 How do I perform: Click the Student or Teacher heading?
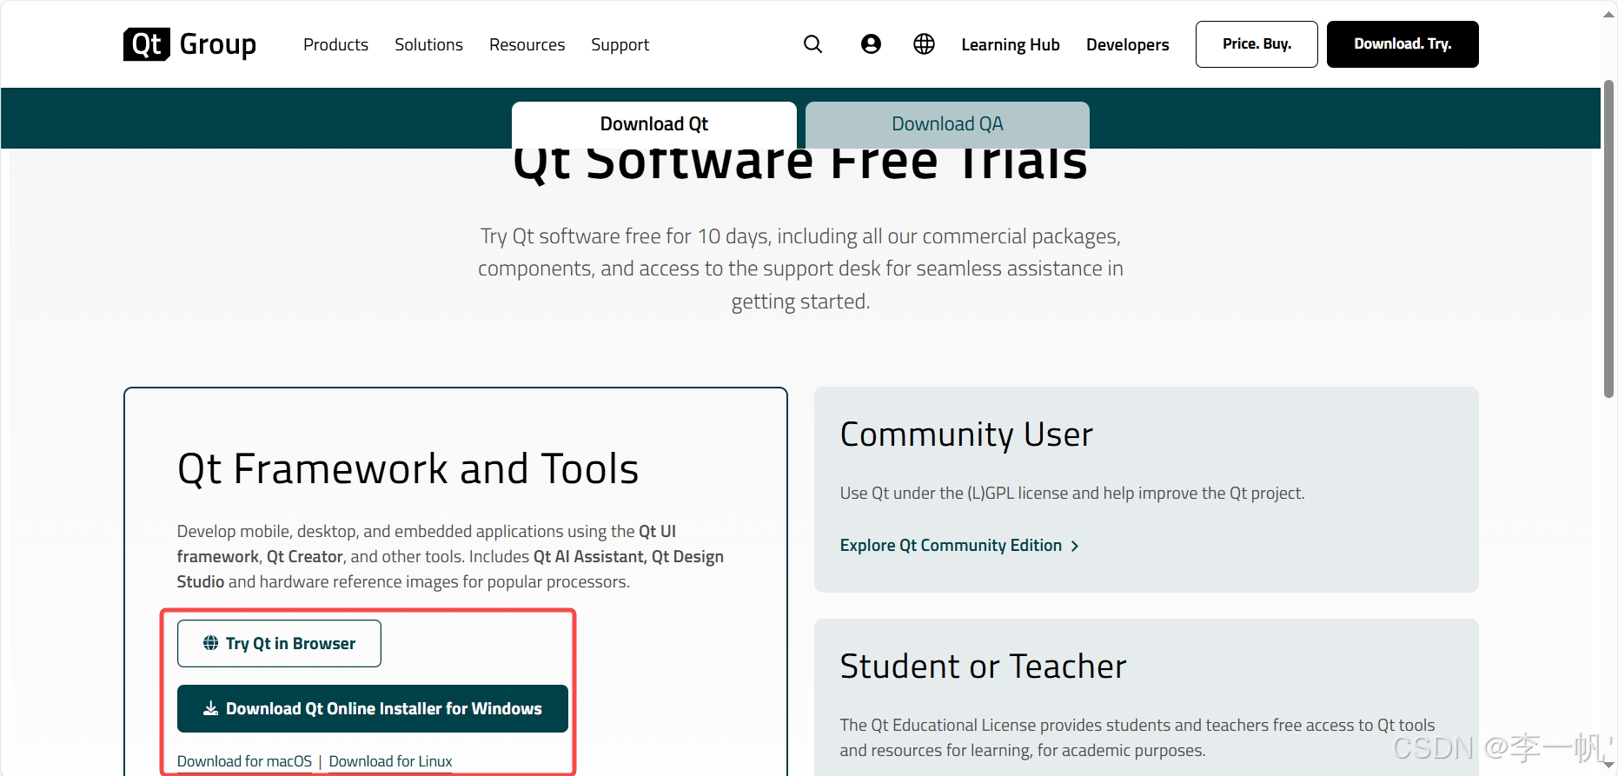click(x=983, y=667)
